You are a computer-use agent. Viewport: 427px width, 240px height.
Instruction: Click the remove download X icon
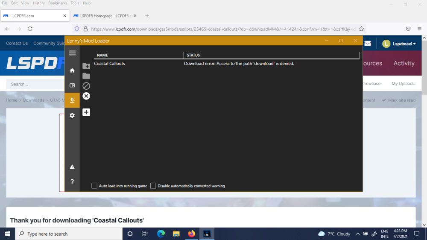point(86,96)
